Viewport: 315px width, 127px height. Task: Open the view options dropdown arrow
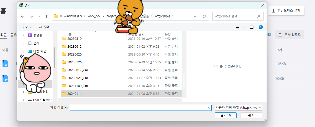pos(243,27)
